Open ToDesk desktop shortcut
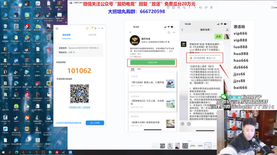 point(5,130)
